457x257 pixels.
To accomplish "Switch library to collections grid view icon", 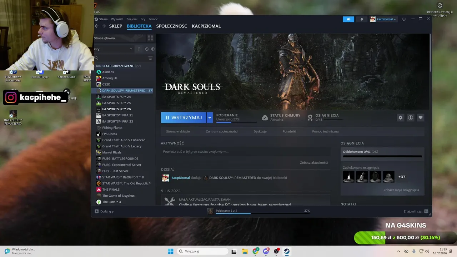I will click(x=150, y=38).
